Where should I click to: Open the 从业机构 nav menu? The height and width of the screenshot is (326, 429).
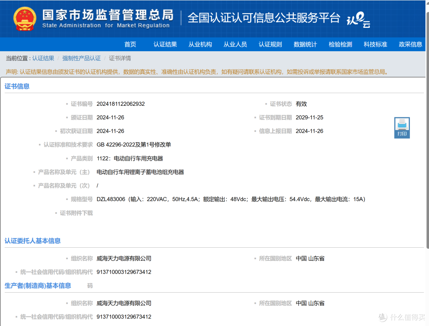200,45
